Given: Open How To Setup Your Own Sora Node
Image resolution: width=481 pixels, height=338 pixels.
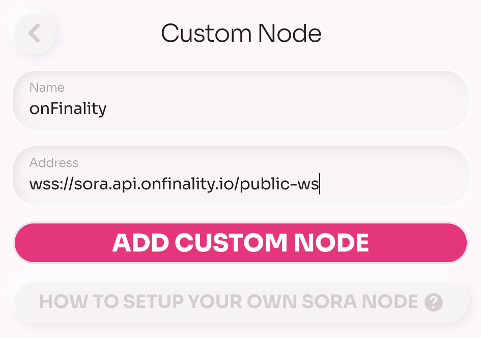Looking at the screenshot, I should point(241,302).
